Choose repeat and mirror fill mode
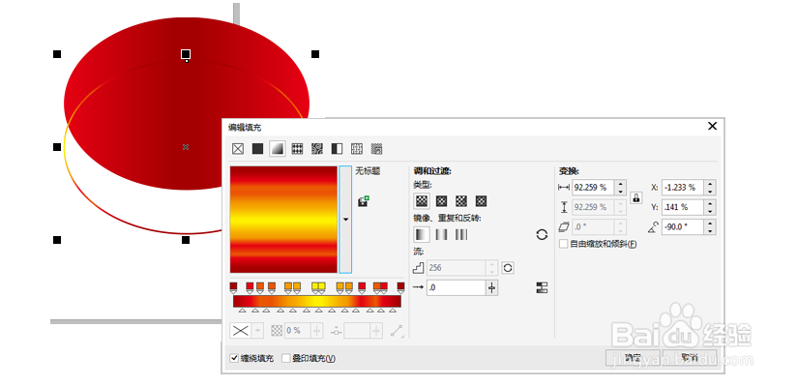The height and width of the screenshot is (388, 797). (442, 234)
